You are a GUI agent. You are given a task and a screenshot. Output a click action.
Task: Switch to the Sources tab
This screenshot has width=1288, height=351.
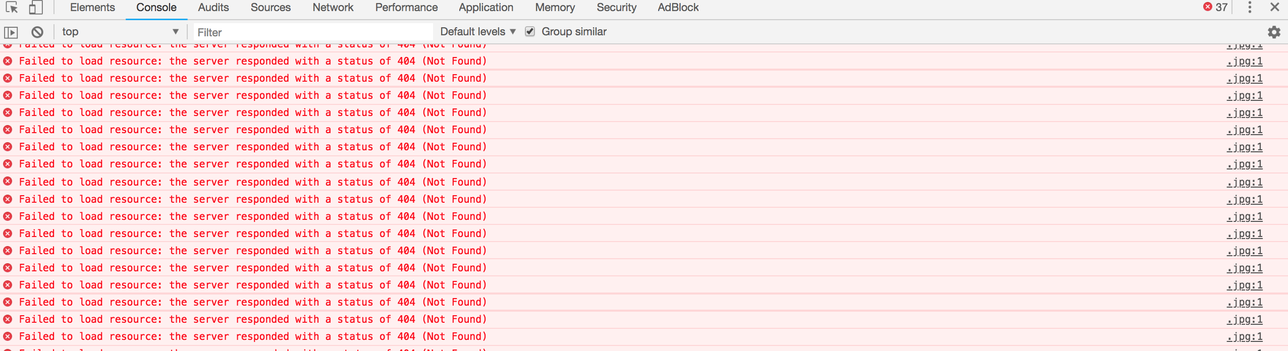pos(271,8)
